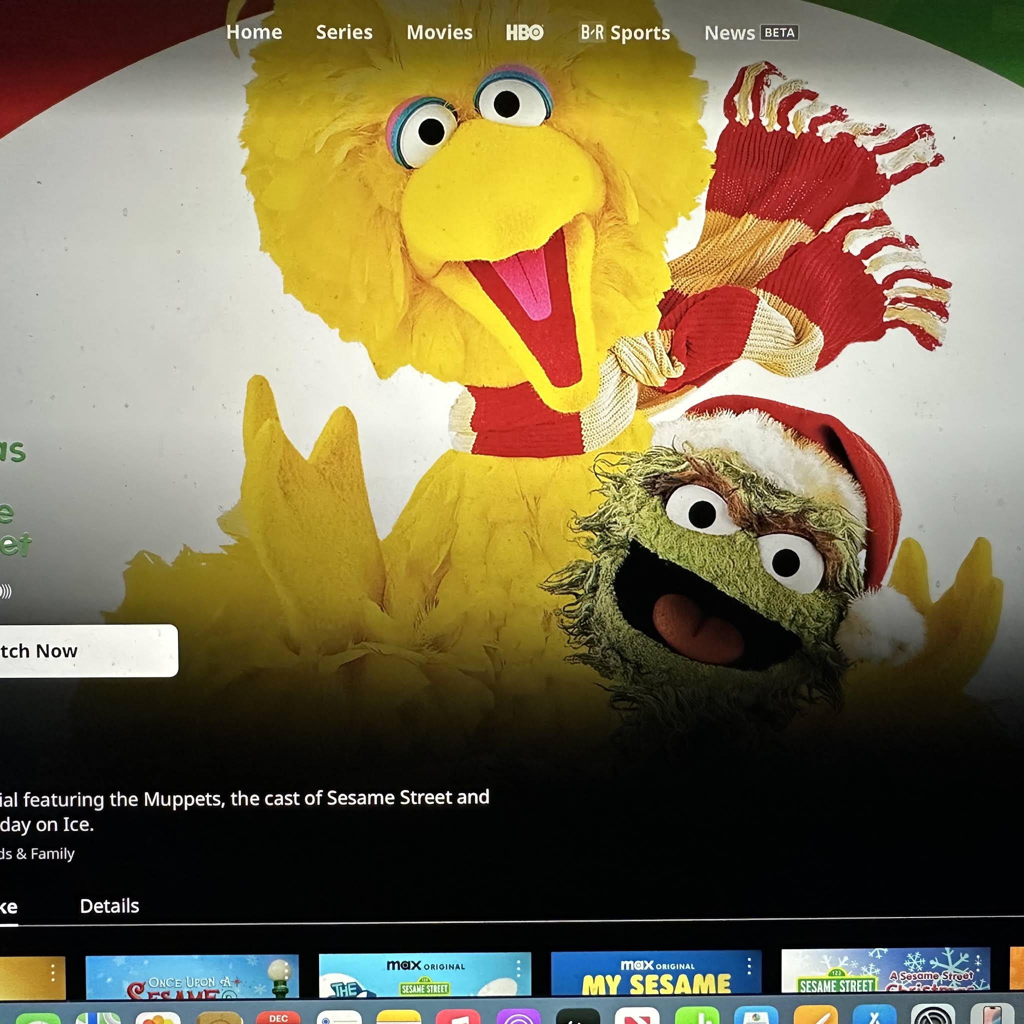
Task: Open more options on A Sesame Street Christmas tile
Action: point(978,963)
